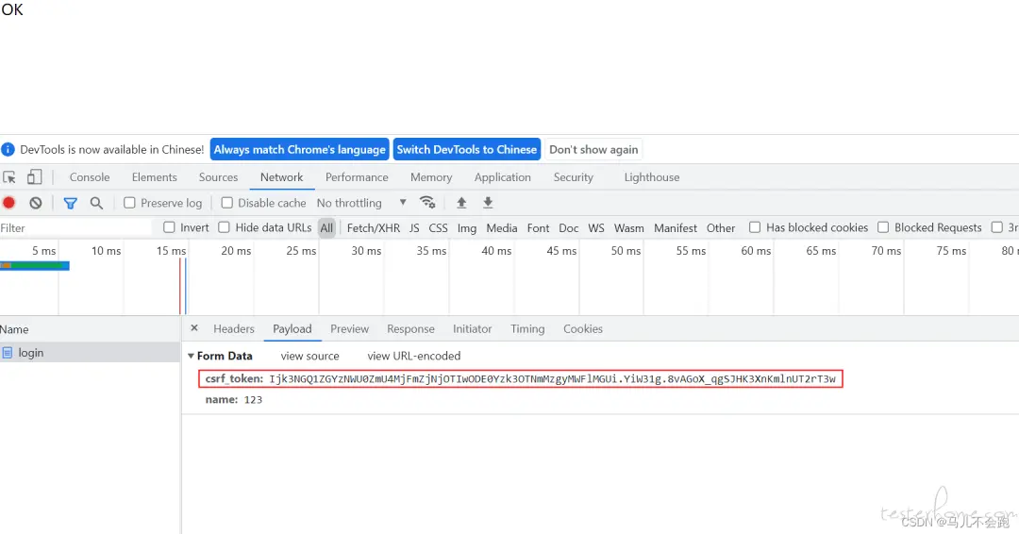
Task: Clear the network log
Action: (x=36, y=203)
